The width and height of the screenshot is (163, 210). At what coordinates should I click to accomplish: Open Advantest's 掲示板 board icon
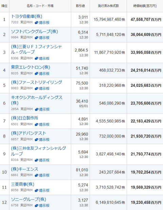pyautogui.click(x=42, y=139)
